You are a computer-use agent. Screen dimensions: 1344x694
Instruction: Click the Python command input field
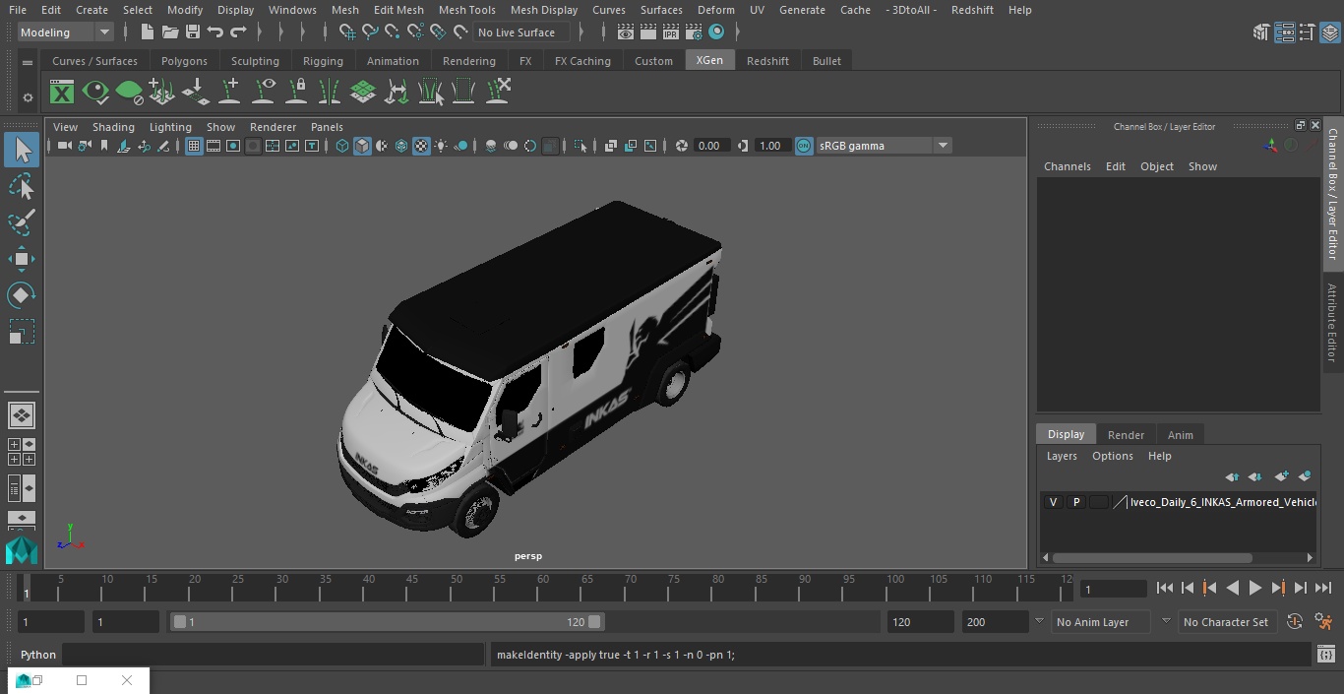click(x=273, y=655)
